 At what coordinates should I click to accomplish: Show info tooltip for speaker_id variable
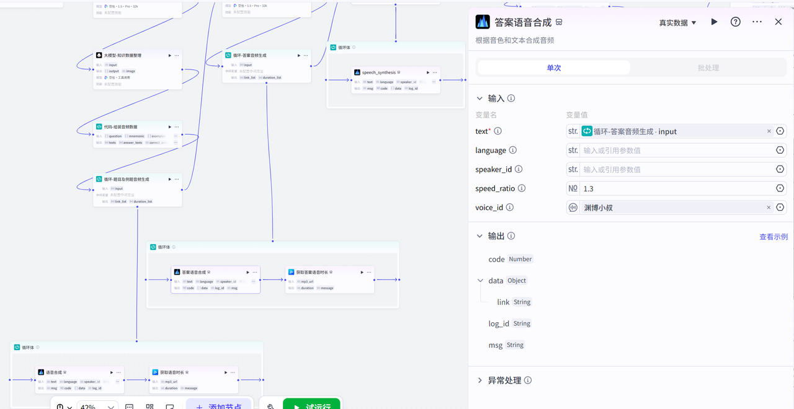pos(519,169)
